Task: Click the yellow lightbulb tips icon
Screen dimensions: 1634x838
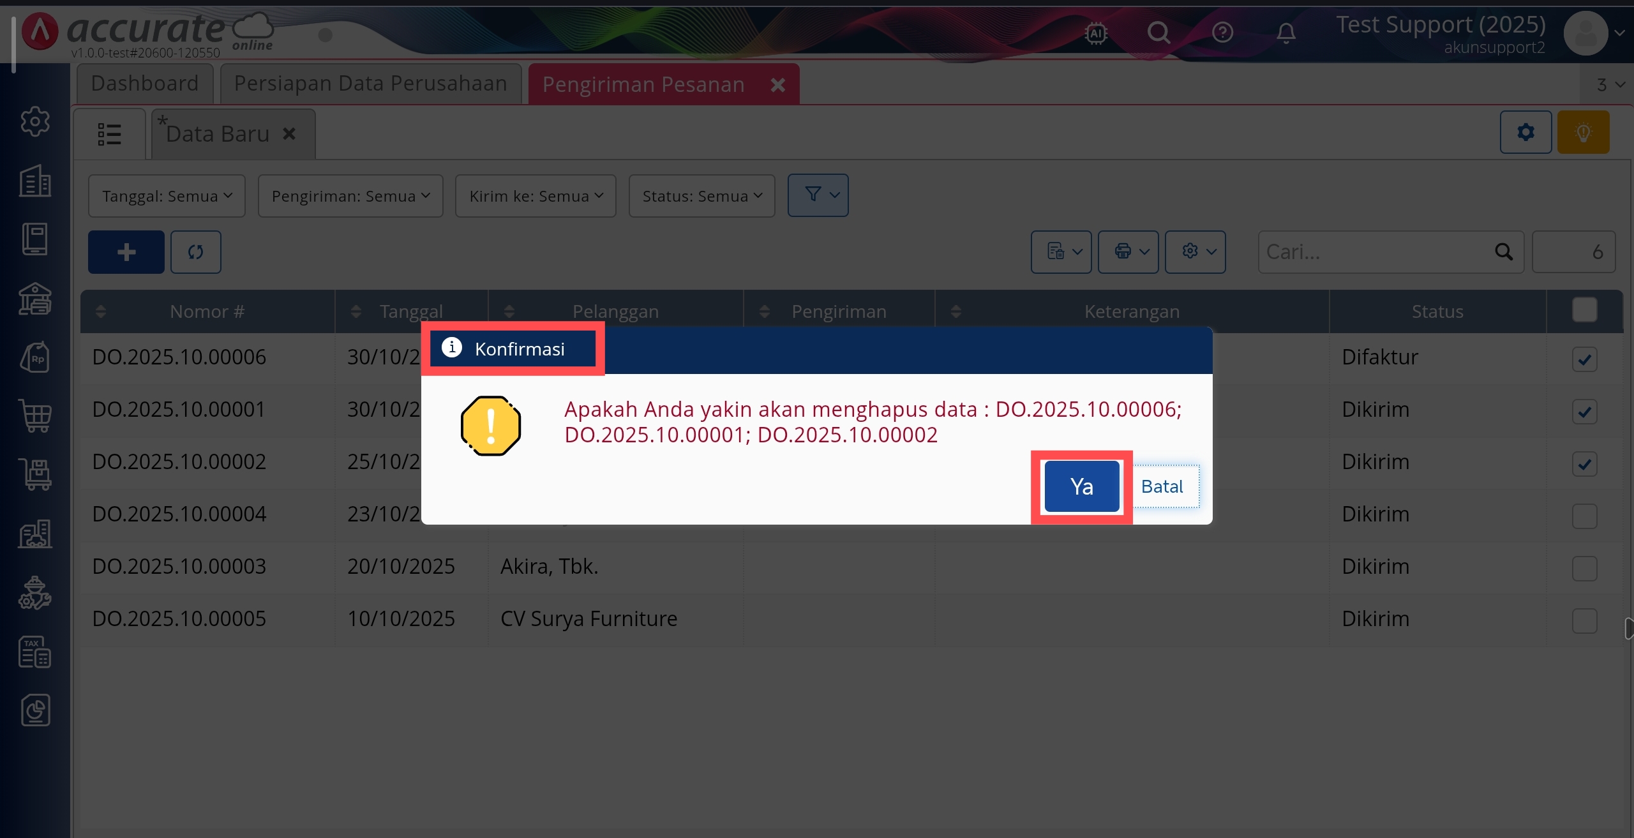Action: click(x=1583, y=132)
